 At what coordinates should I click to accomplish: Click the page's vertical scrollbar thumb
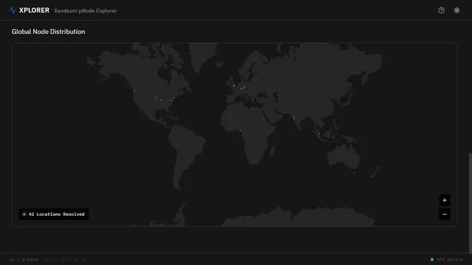470,203
